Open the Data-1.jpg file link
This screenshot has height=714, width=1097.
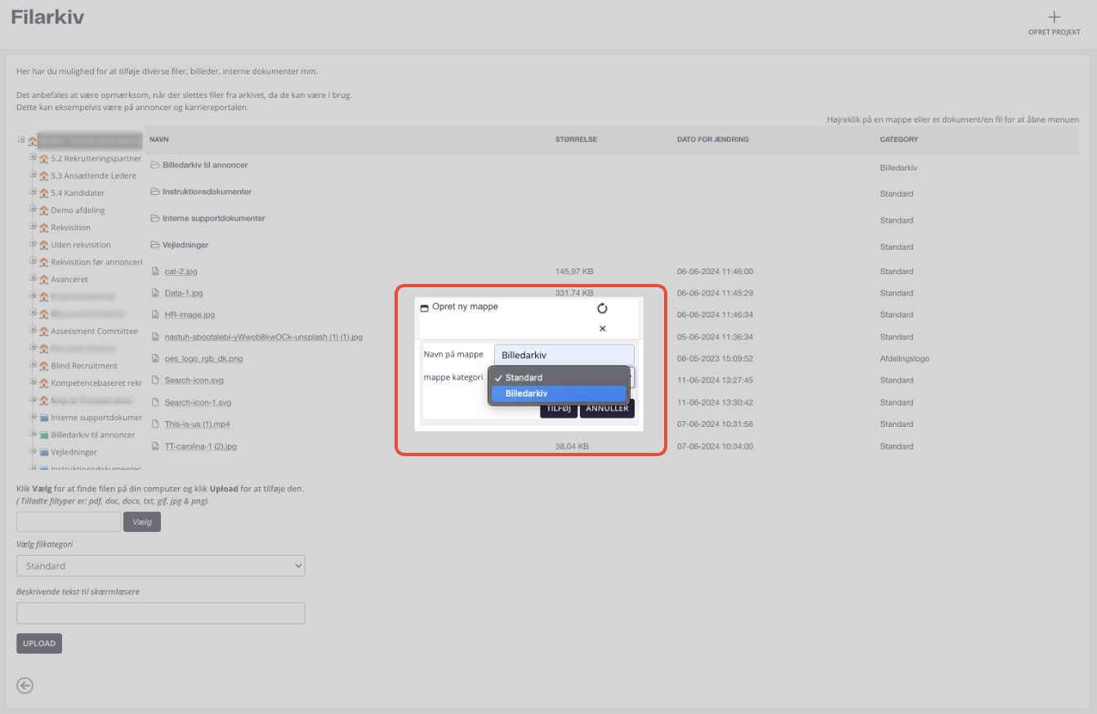[x=184, y=293]
